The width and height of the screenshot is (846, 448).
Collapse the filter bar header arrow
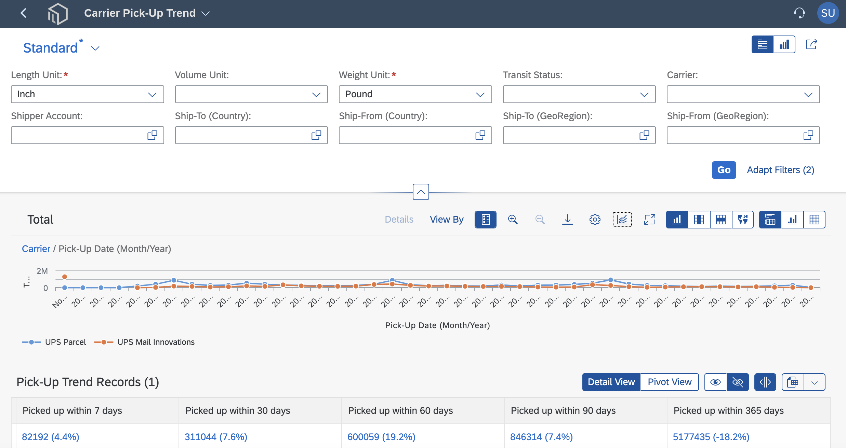(421, 192)
